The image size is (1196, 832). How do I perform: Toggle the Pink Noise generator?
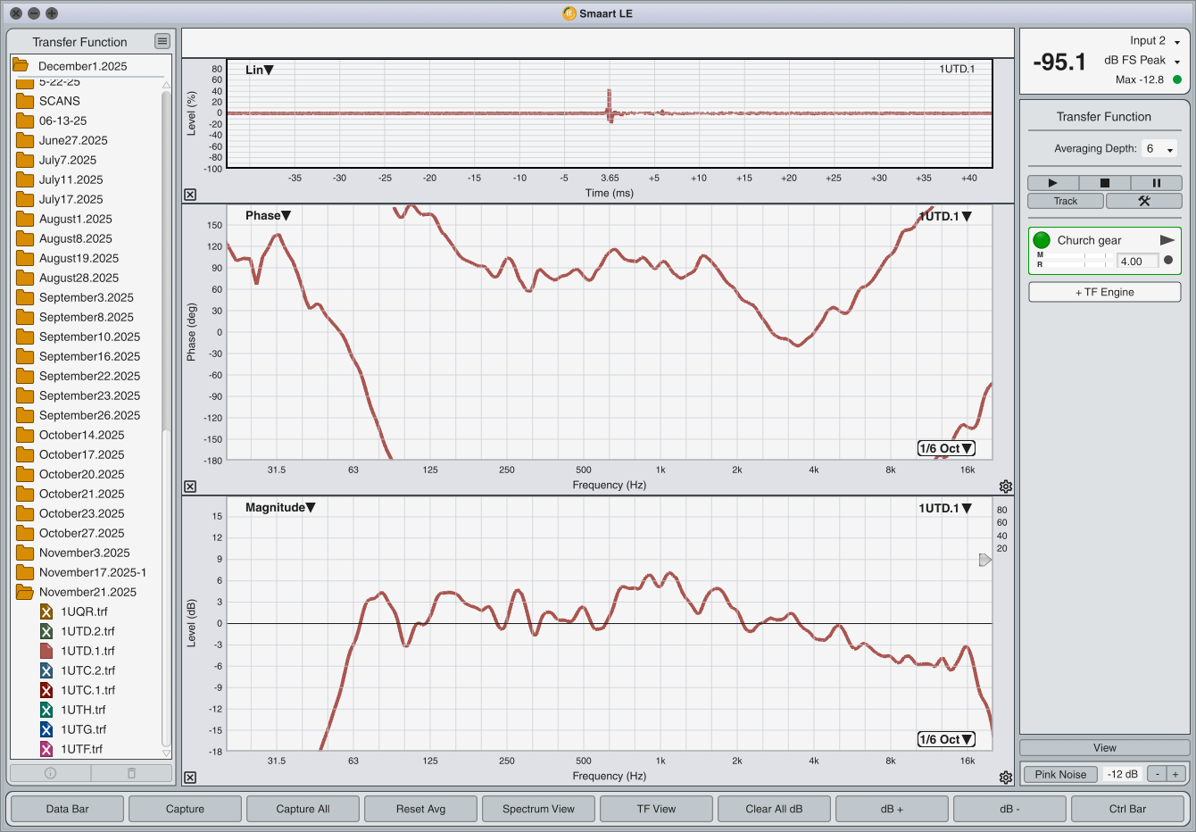[1060, 774]
